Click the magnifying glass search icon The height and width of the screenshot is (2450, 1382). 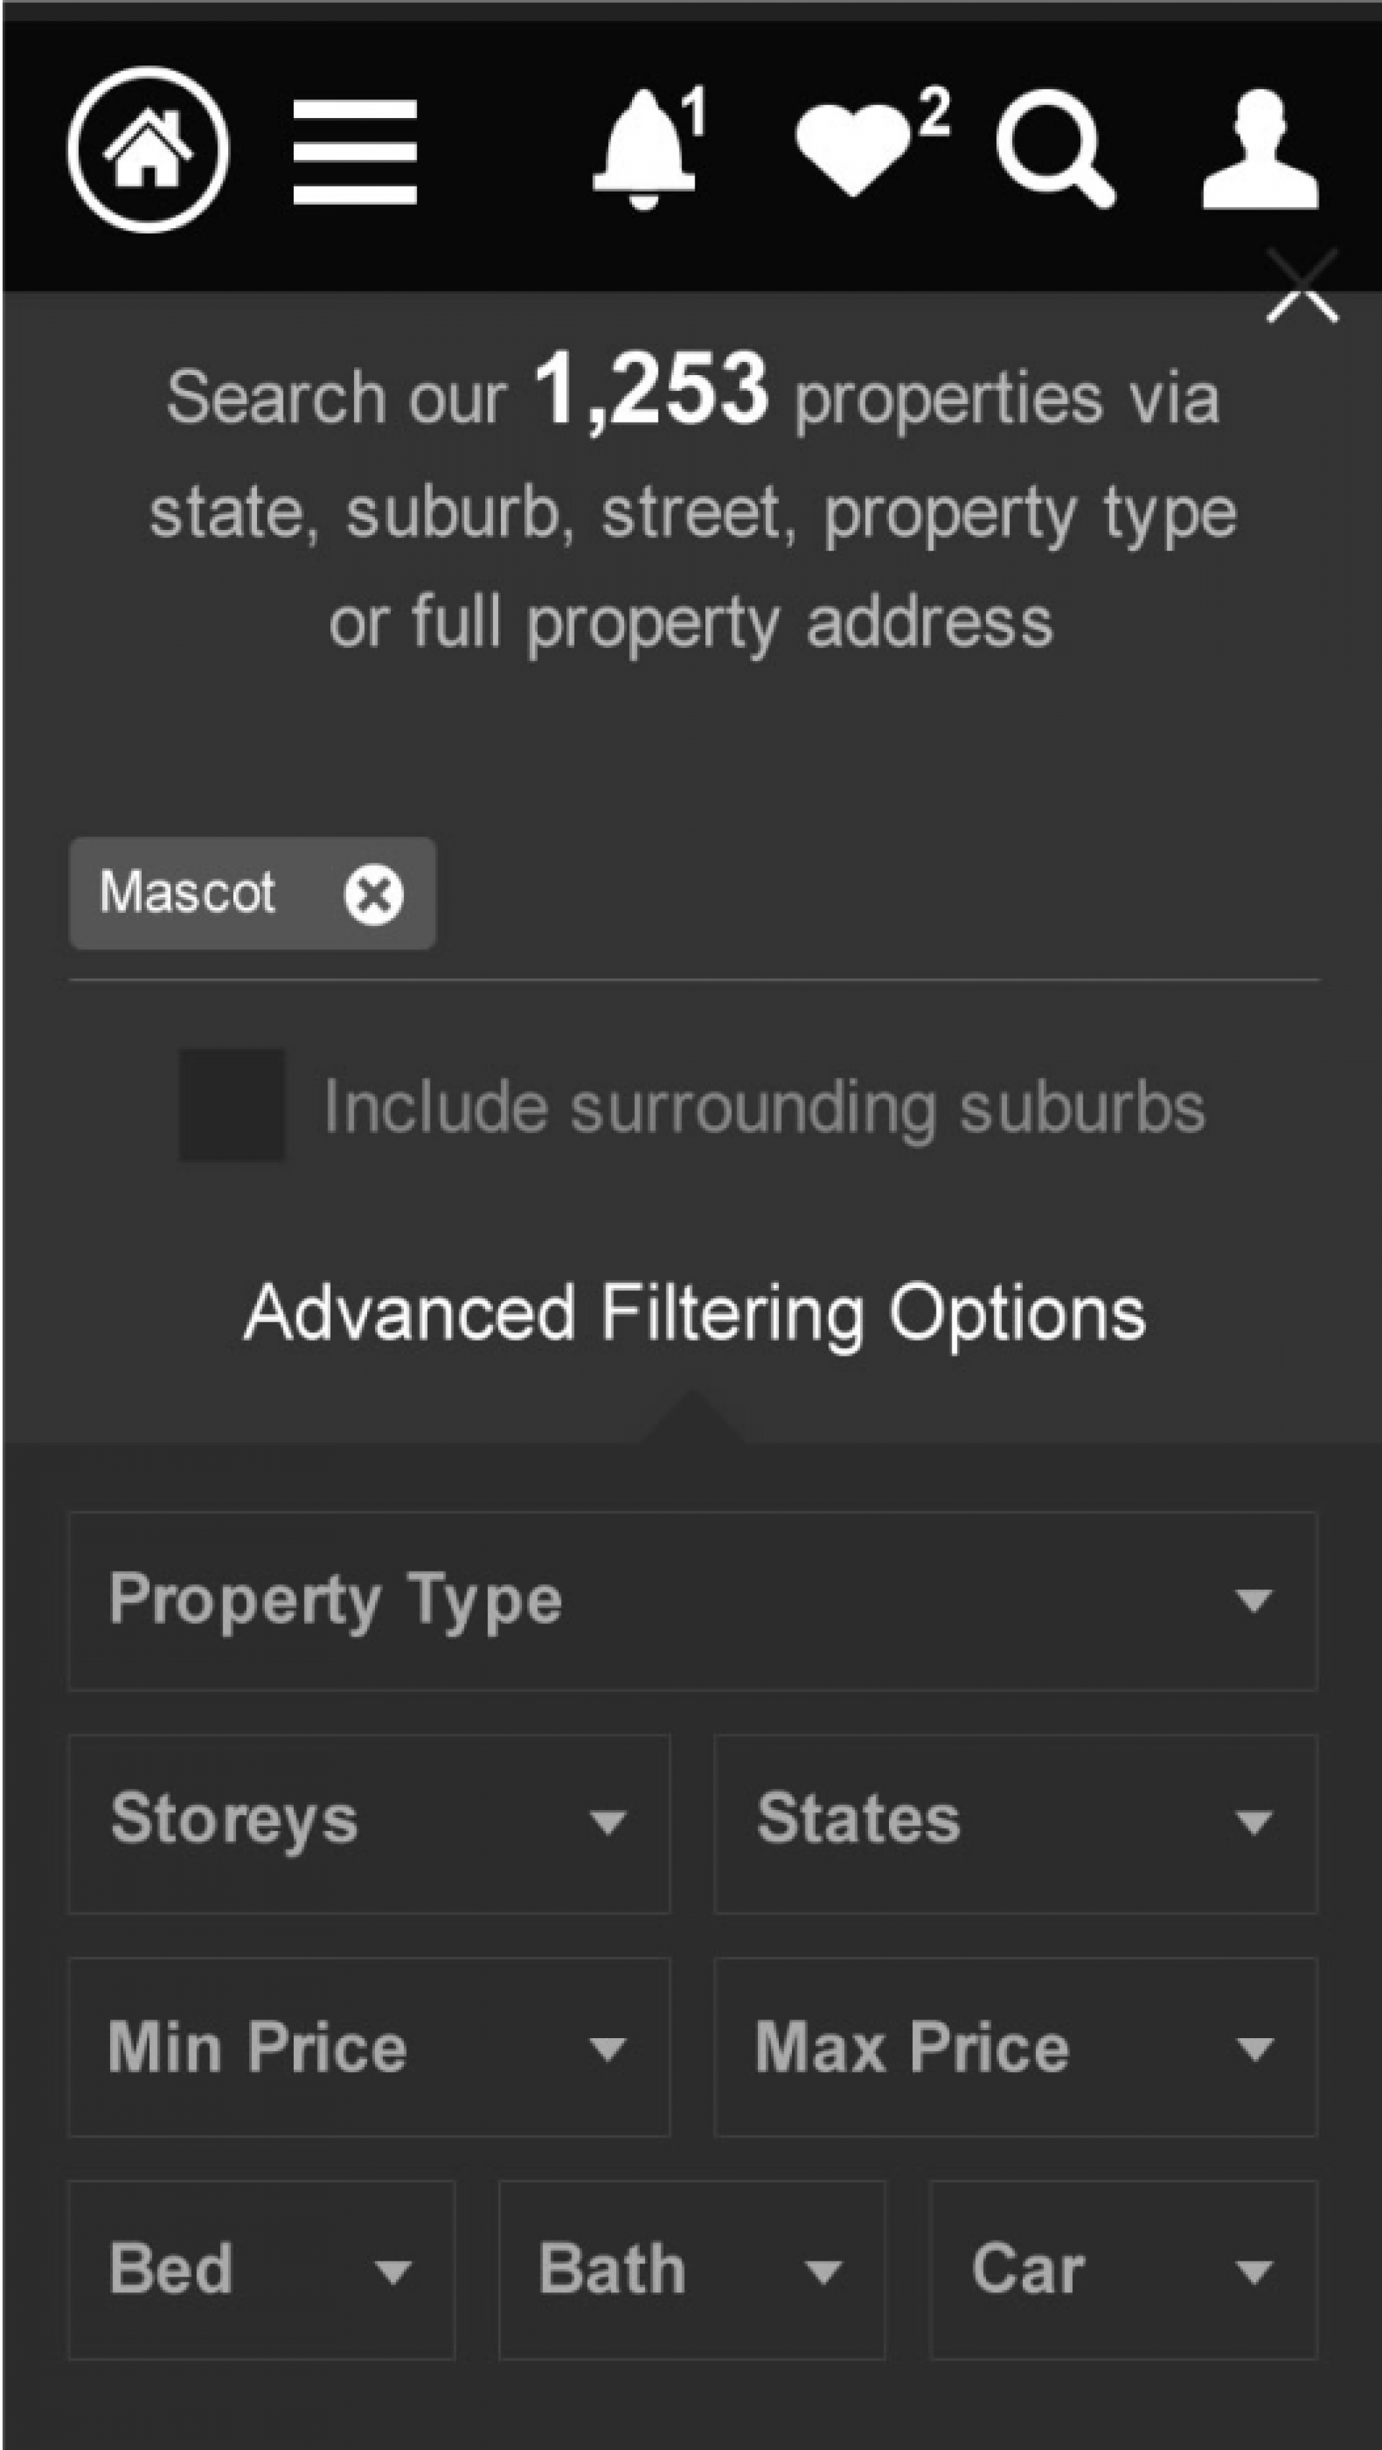[x=1054, y=149]
